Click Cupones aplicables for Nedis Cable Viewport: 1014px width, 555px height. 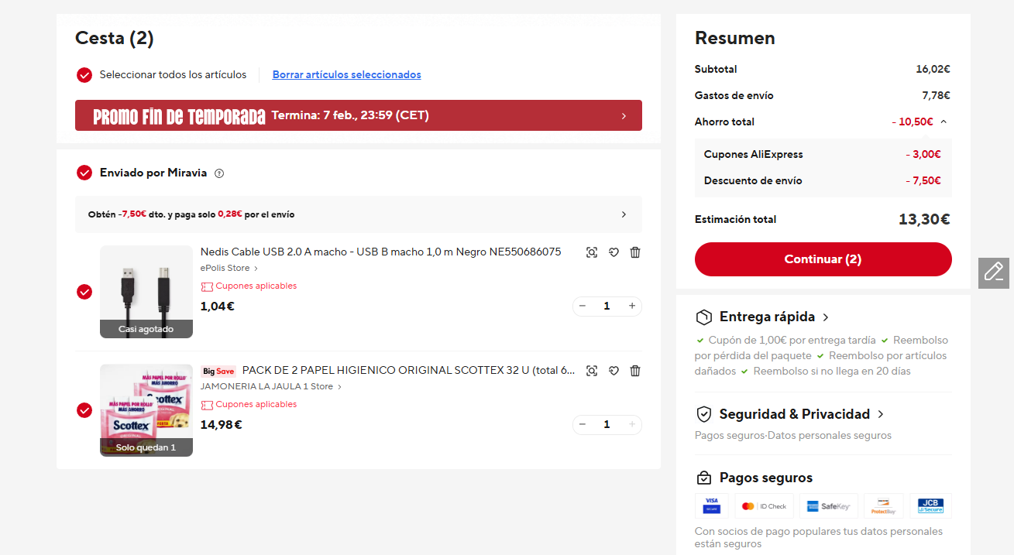coord(256,286)
